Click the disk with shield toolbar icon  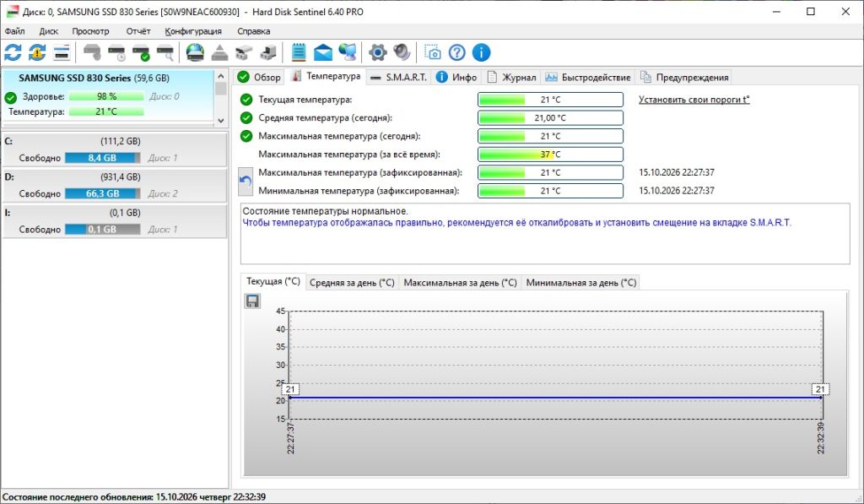[x=92, y=52]
